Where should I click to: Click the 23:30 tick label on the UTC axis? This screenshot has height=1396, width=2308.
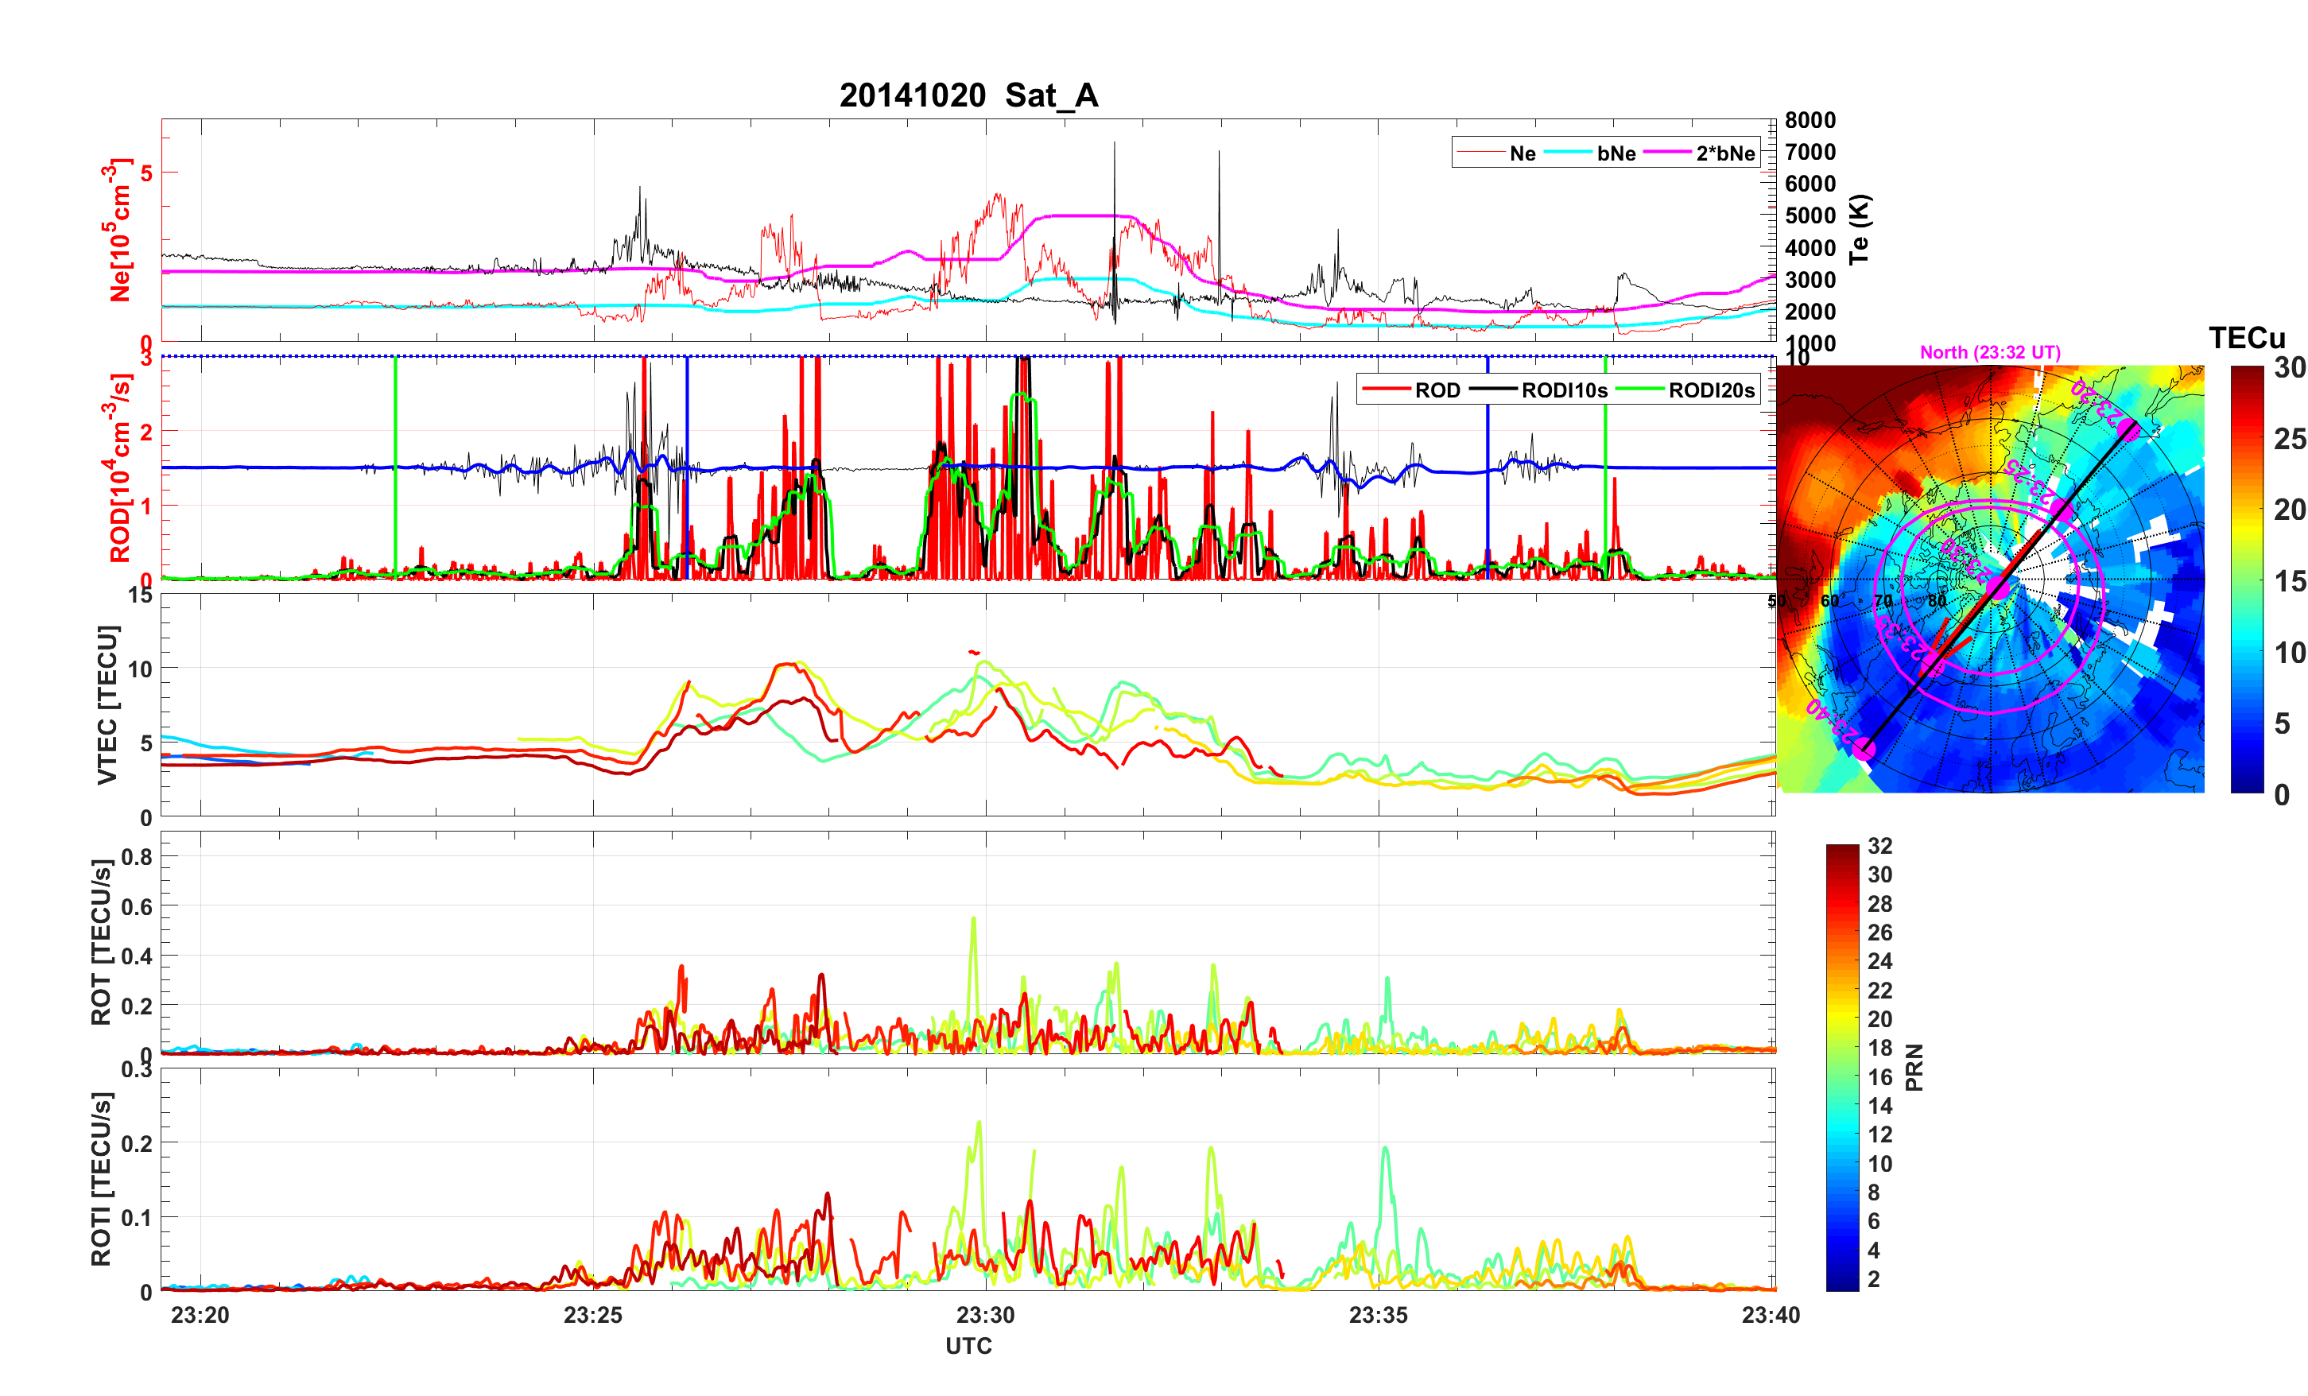(x=985, y=1314)
